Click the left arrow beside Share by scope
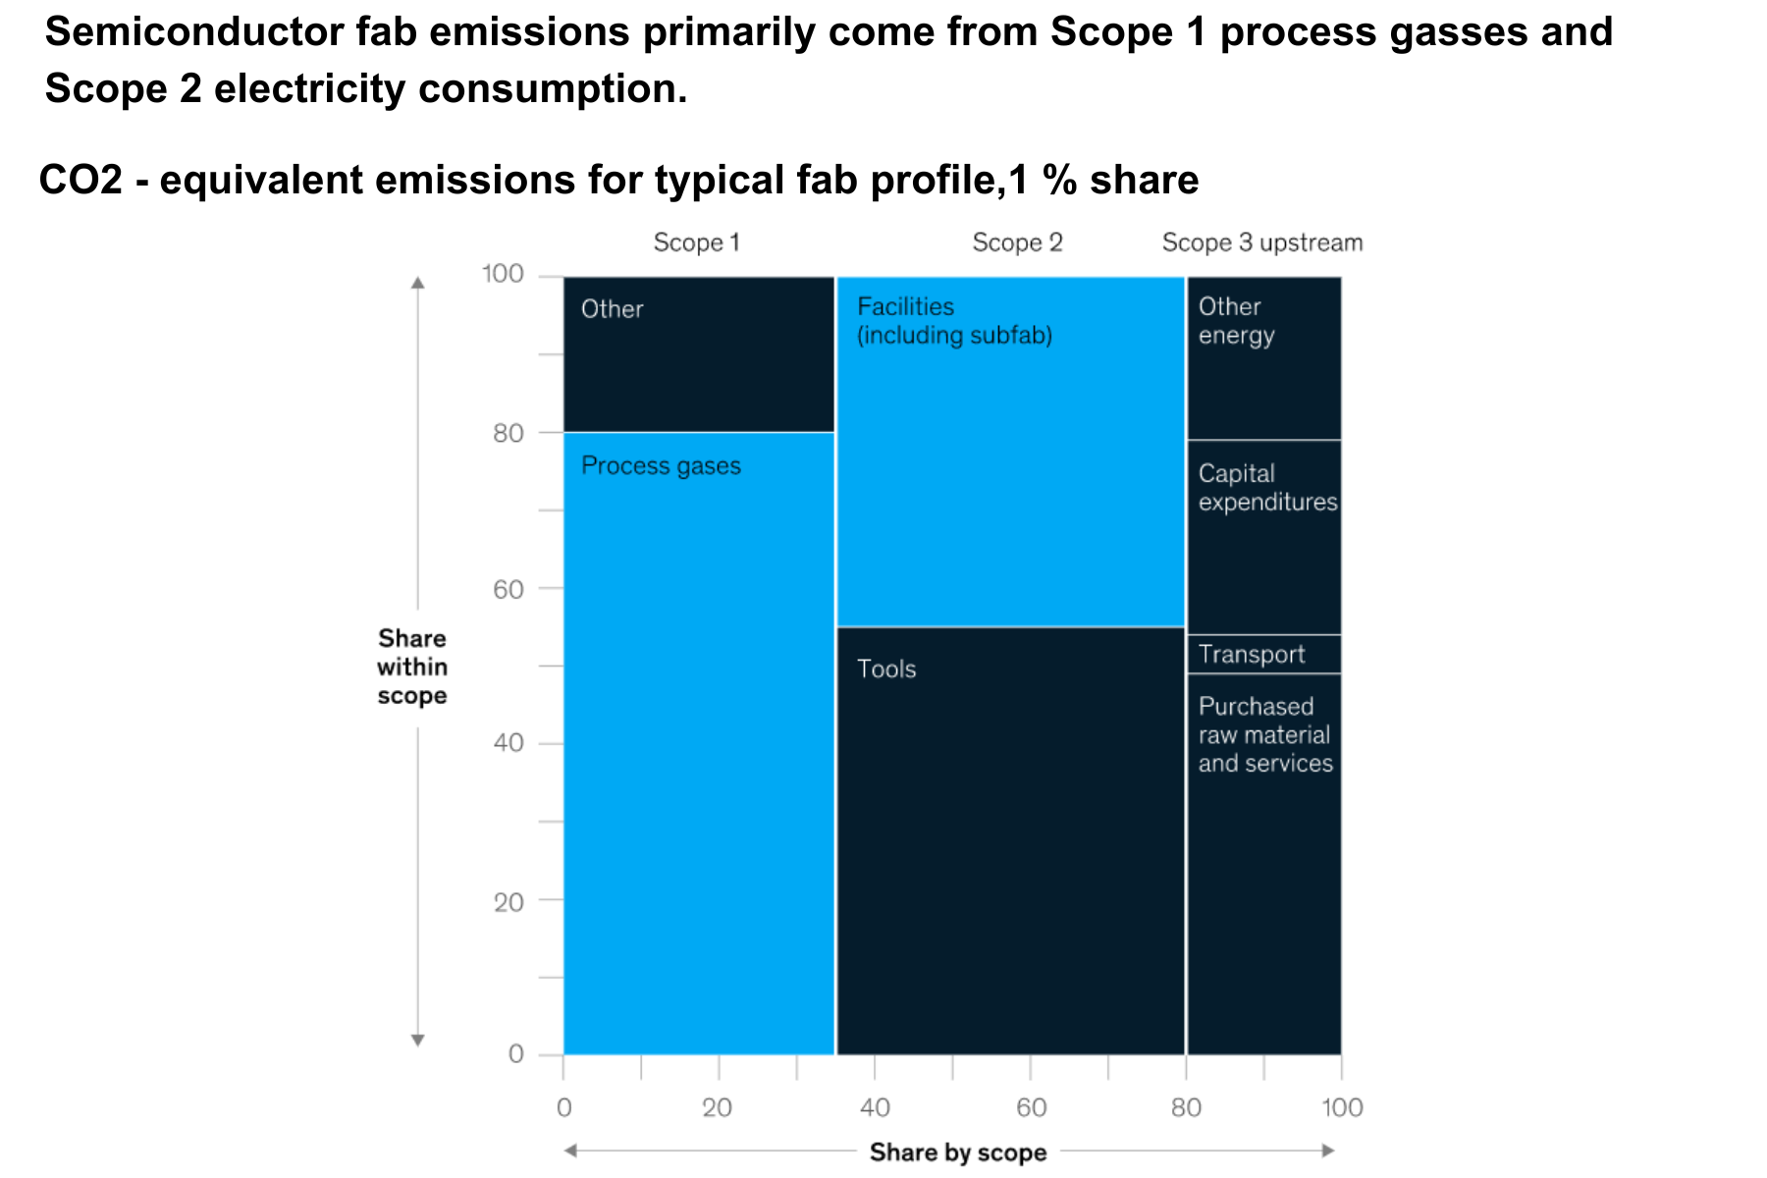The height and width of the screenshot is (1178, 1767). point(570,1151)
